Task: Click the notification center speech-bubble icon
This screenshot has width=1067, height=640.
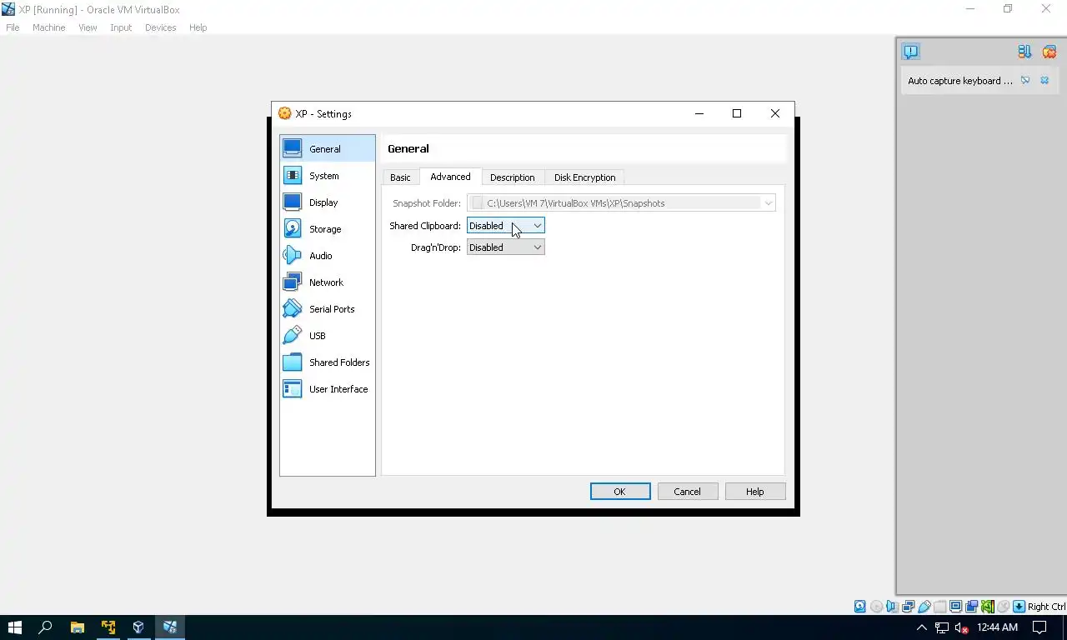Action: tap(911, 52)
